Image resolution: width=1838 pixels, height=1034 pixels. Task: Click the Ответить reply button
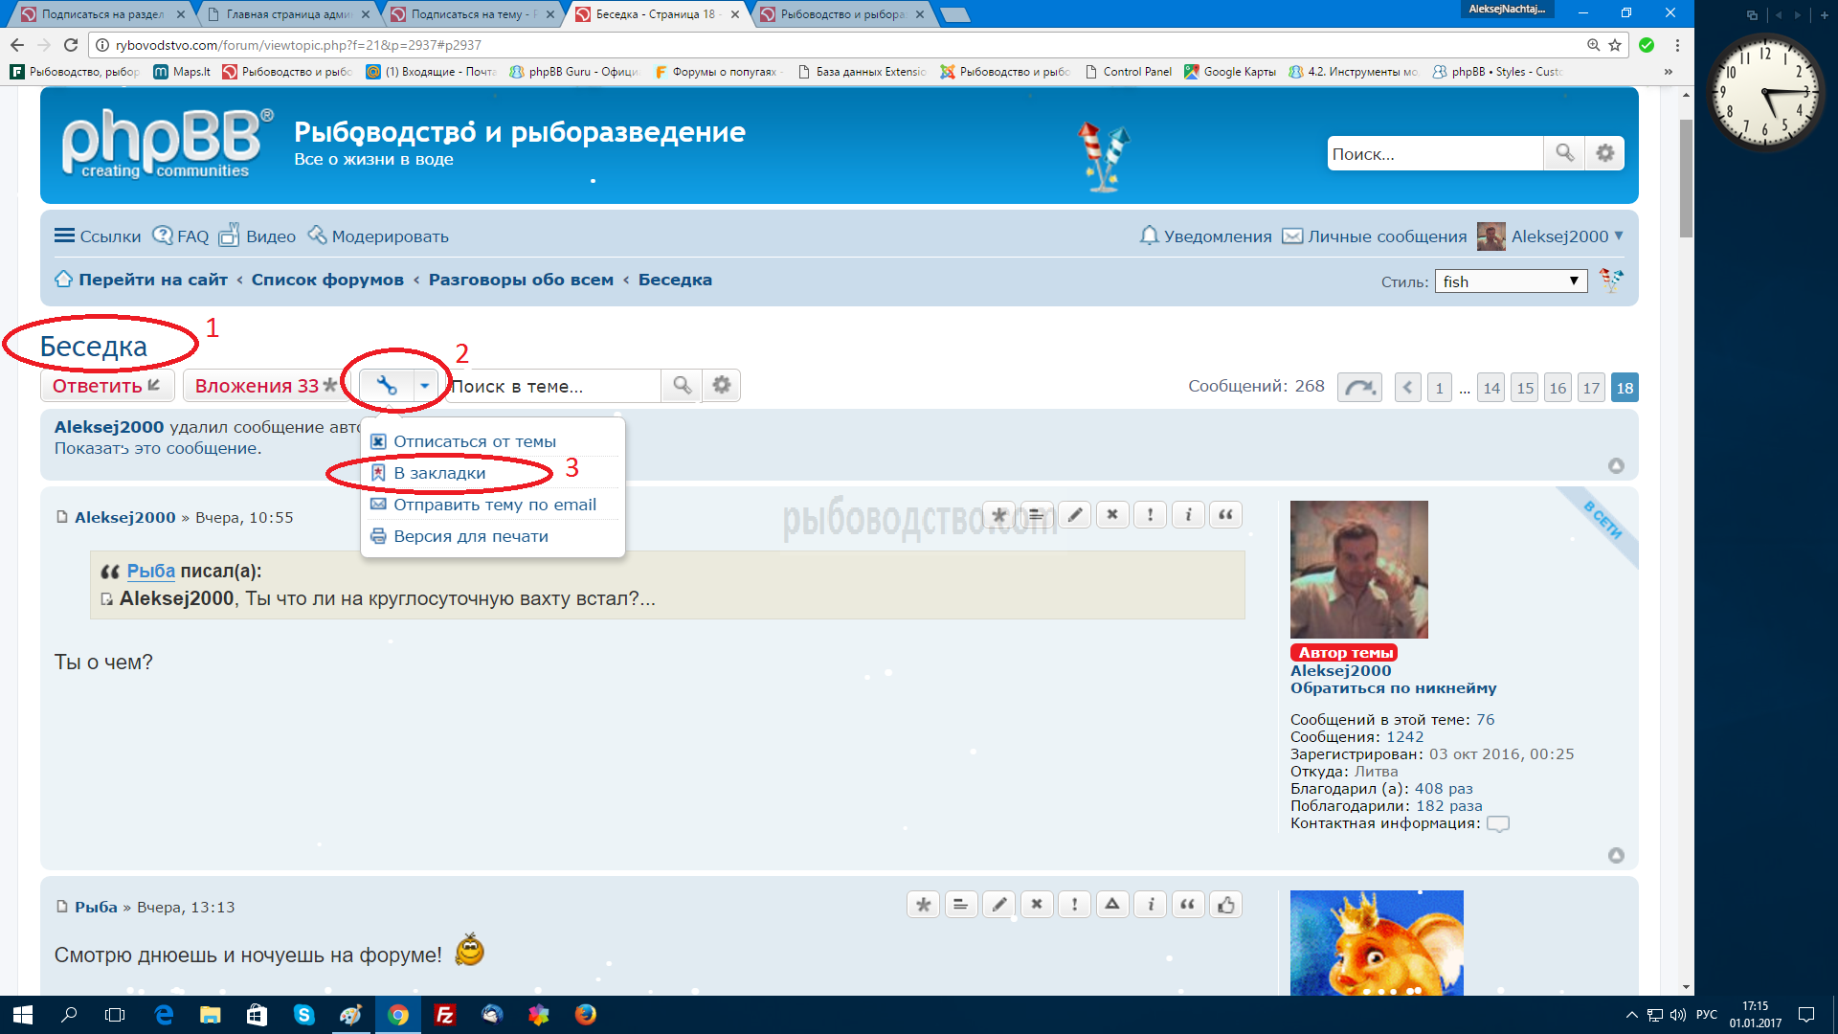pos(106,386)
